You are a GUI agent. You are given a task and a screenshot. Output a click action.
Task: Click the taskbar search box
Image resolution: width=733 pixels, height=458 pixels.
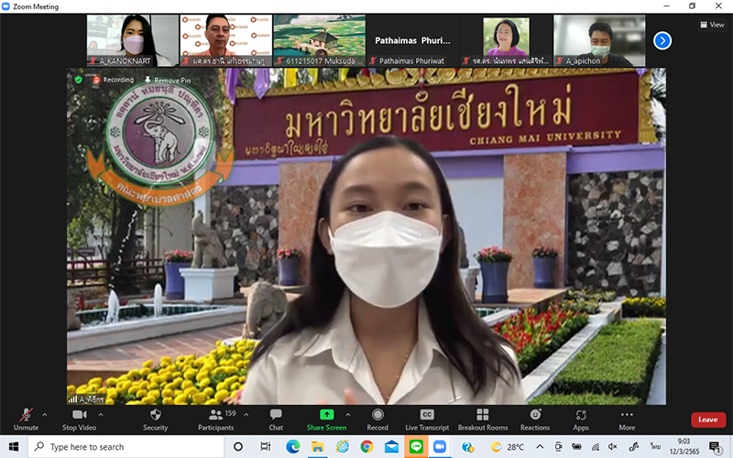pos(126,447)
